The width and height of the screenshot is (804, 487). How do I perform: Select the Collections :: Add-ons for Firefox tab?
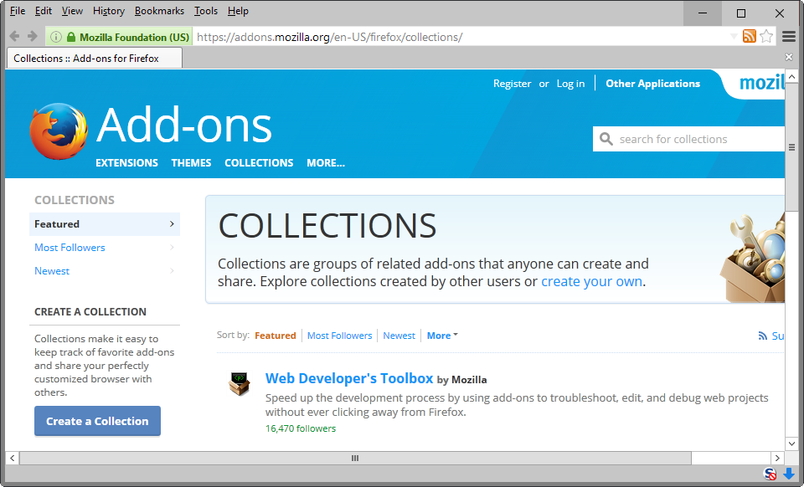pyautogui.click(x=95, y=58)
